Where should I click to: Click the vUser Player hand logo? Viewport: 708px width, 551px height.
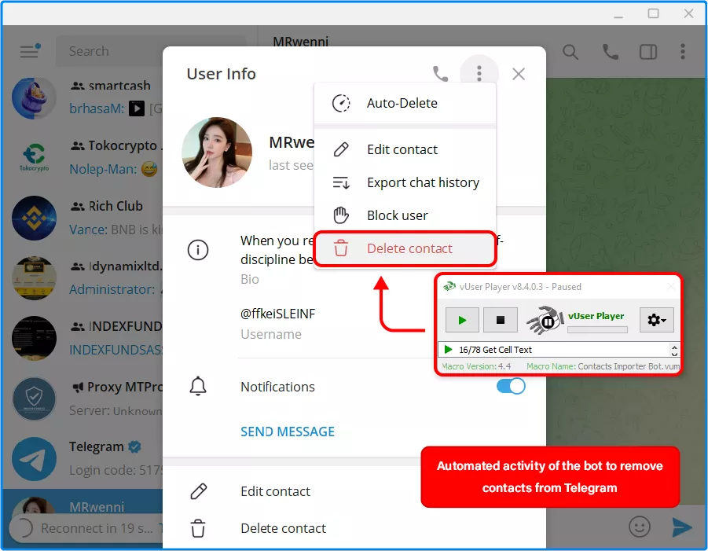click(x=545, y=320)
